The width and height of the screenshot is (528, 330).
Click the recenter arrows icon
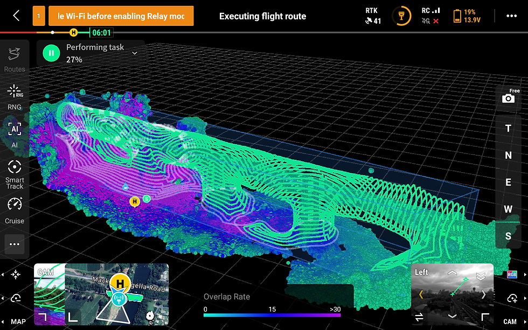[x=16, y=275]
